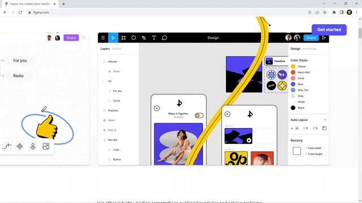
Task: Open the auto layout alignment box icon
Action: point(324,128)
